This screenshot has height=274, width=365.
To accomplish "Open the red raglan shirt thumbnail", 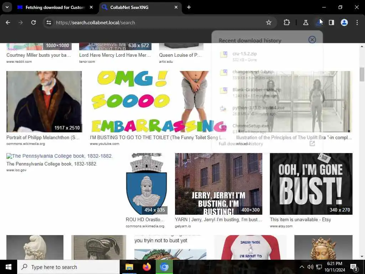I will [250, 248].
